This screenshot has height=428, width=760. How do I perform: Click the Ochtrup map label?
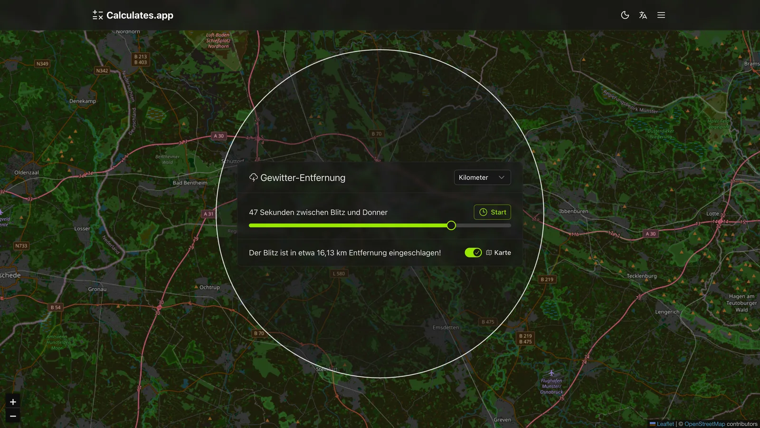click(x=209, y=287)
